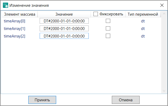
Task: Select the timeArray[2] value input box
Action: [x=64, y=36]
